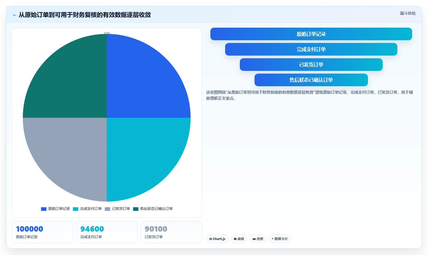
Task: Click the Chart.js tag chip
Action: pyautogui.click(x=217, y=239)
